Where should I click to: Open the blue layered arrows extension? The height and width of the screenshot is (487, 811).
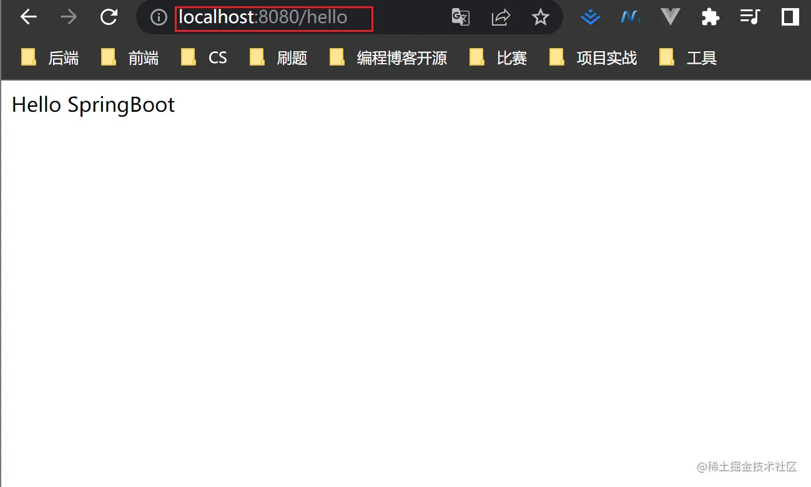click(x=591, y=17)
